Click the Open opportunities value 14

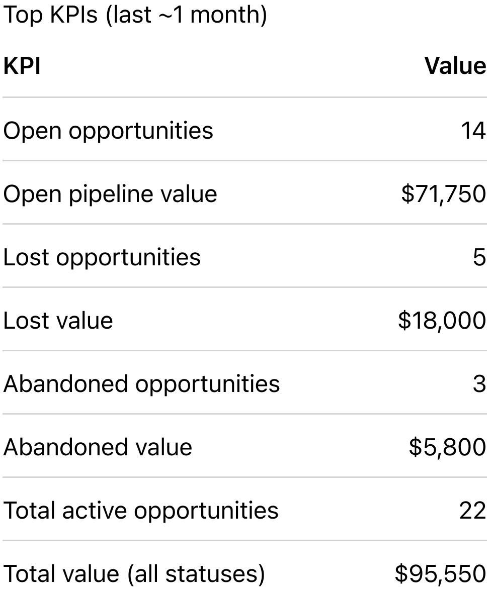pyautogui.click(x=473, y=130)
